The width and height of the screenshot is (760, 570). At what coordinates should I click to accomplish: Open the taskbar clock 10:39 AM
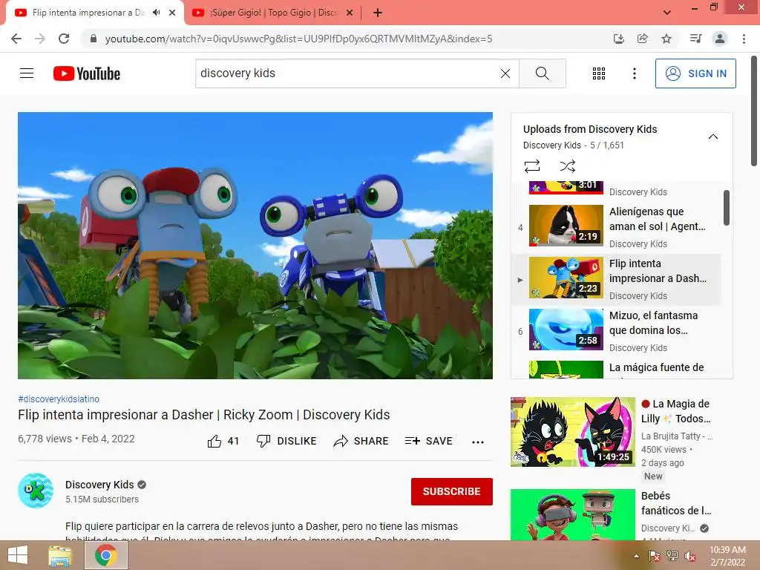coord(727,556)
